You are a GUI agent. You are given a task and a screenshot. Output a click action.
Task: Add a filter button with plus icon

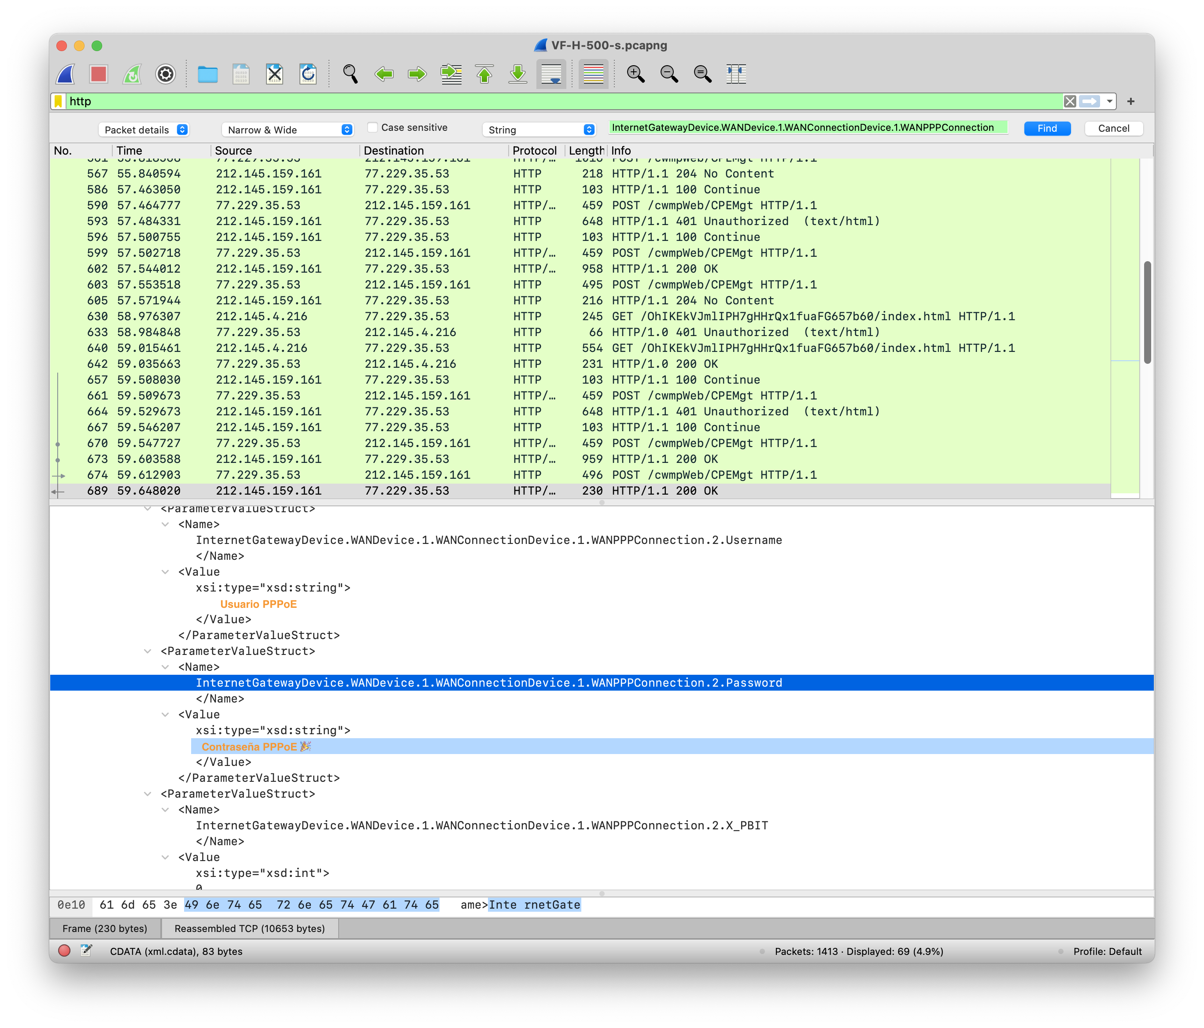(x=1131, y=101)
